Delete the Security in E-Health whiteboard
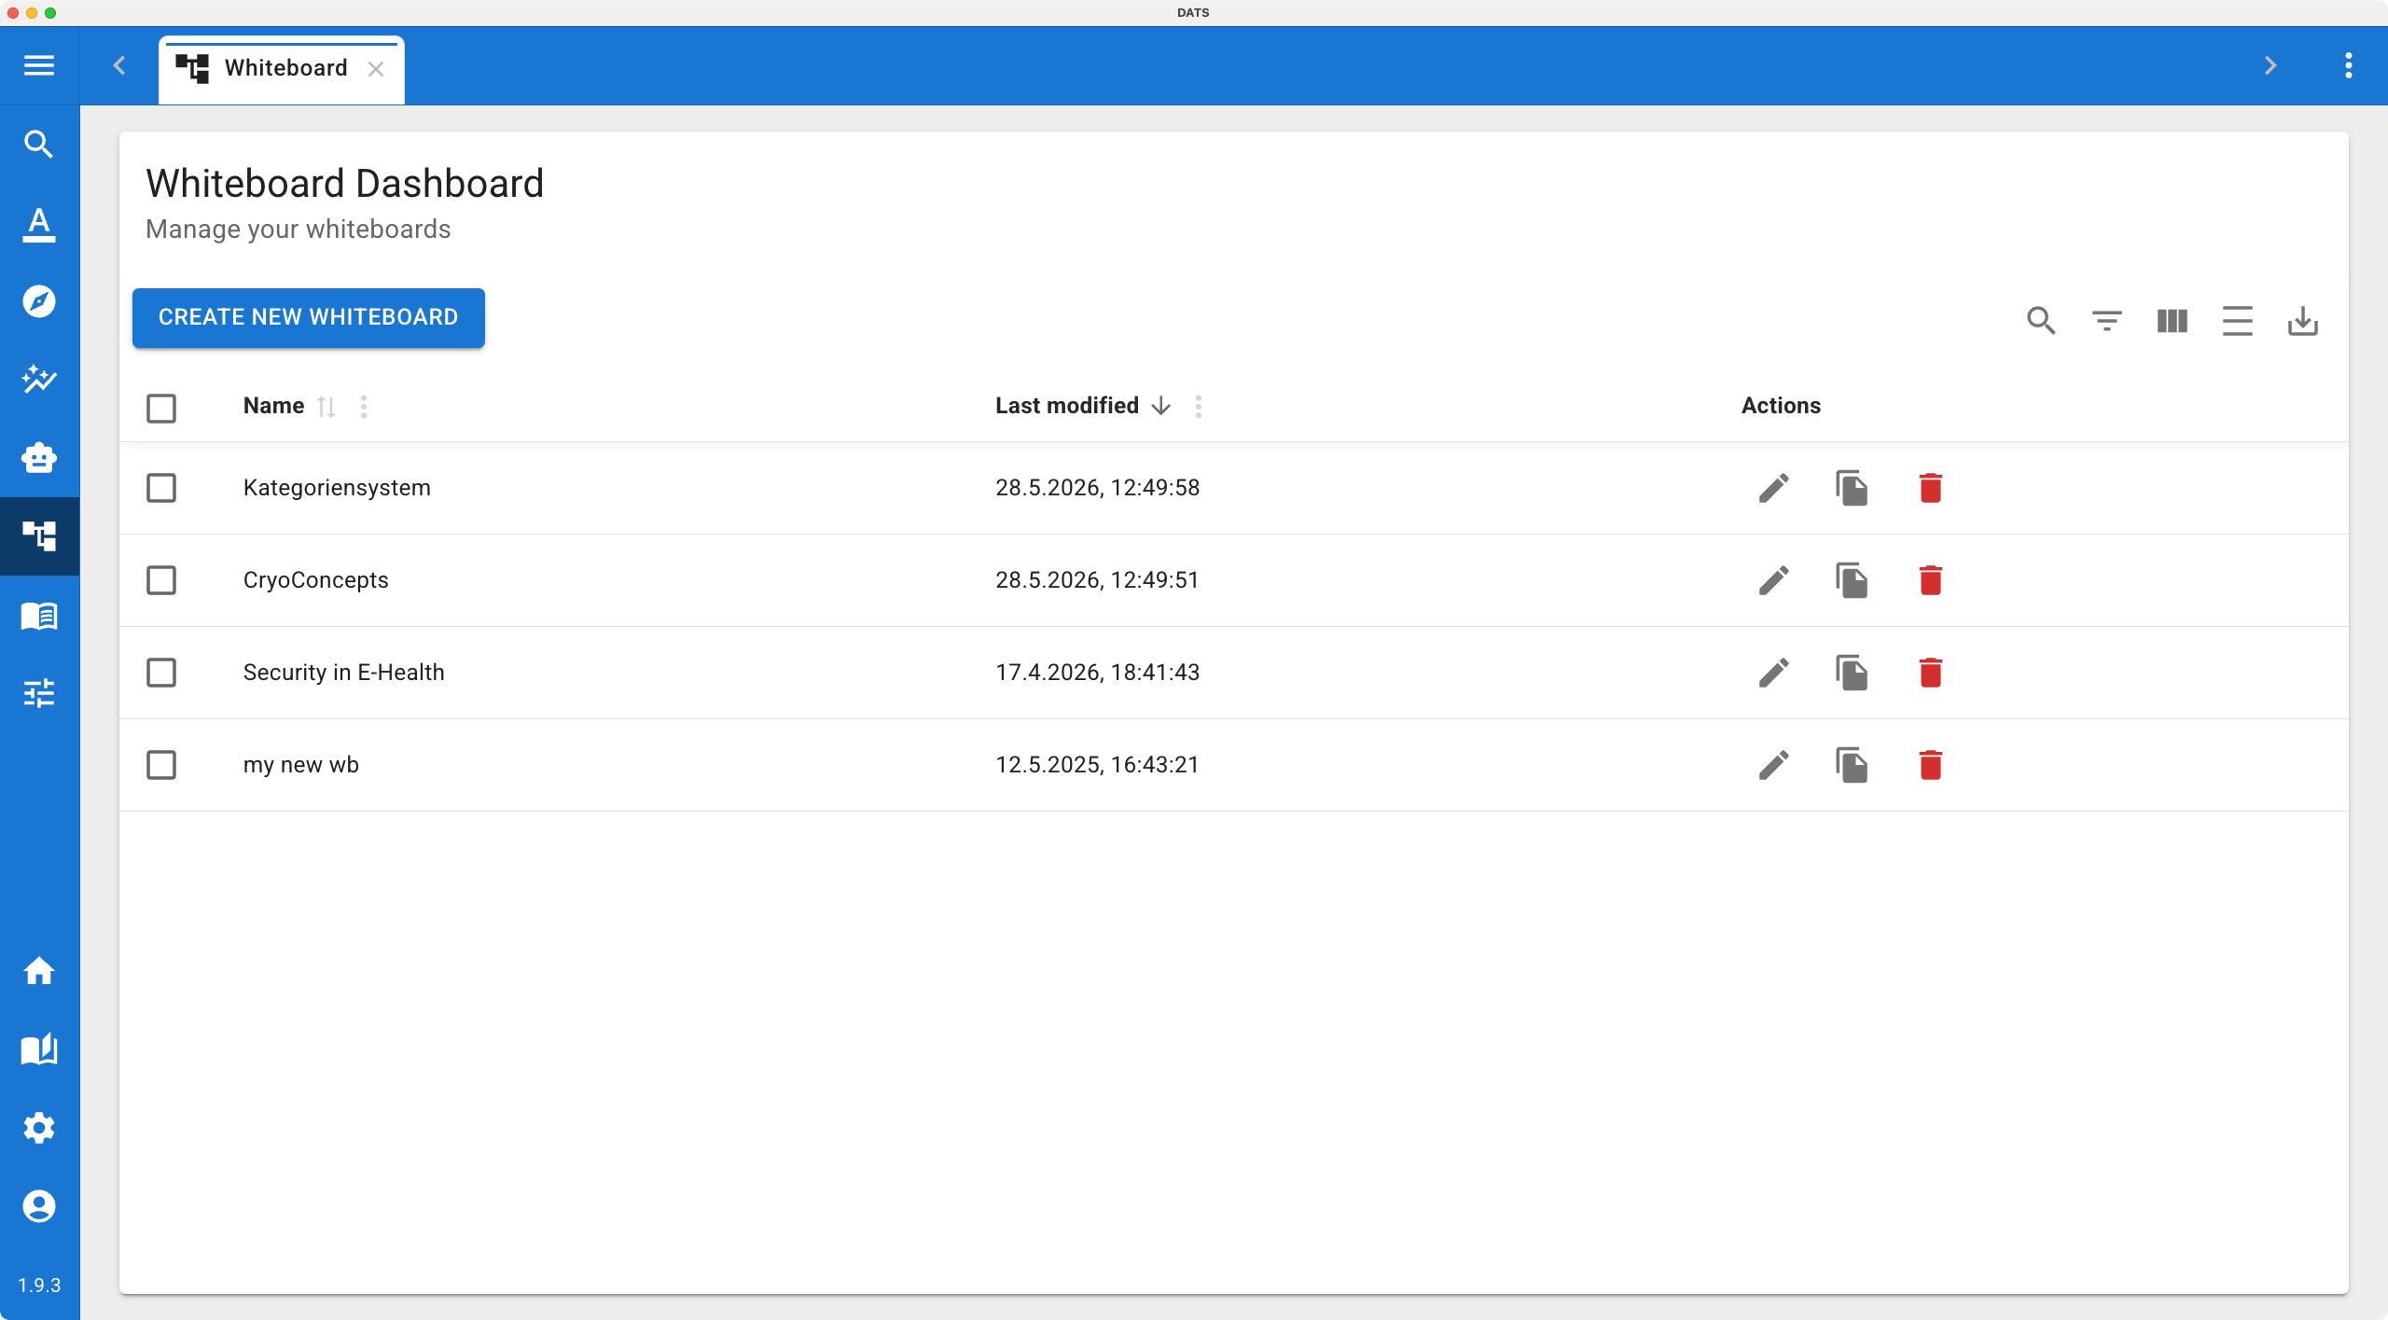The width and height of the screenshot is (2388, 1320). pos(1930,673)
